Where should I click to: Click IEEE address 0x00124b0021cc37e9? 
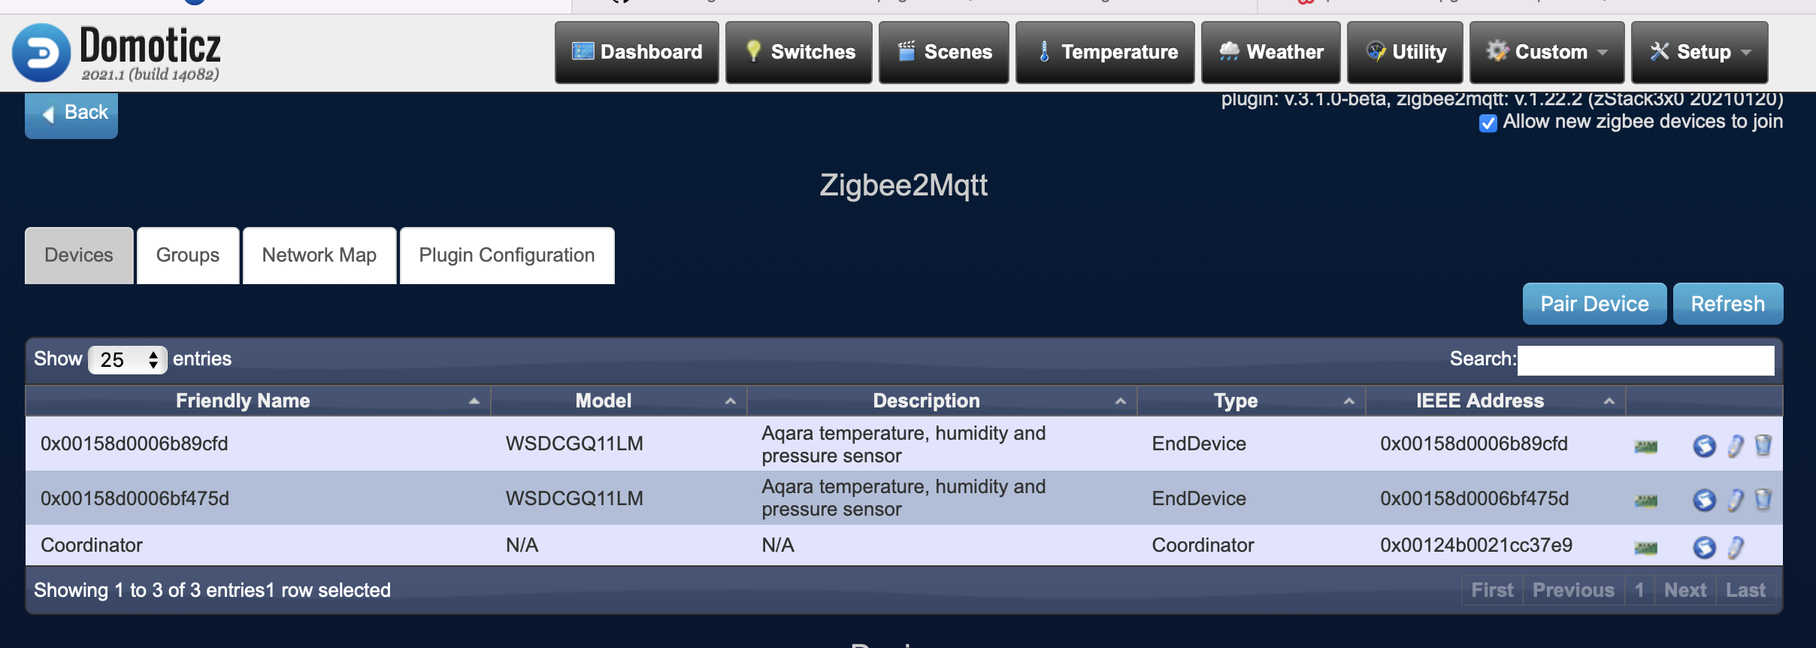1476,545
